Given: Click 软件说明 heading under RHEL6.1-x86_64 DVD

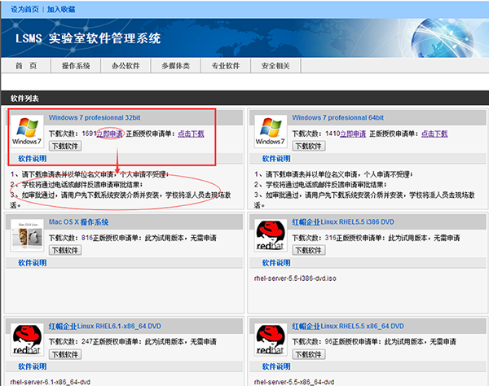Looking at the screenshot, I should pos(33,366).
